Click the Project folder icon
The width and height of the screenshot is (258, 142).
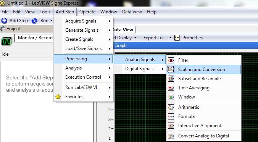pyautogui.click(x=3, y=29)
